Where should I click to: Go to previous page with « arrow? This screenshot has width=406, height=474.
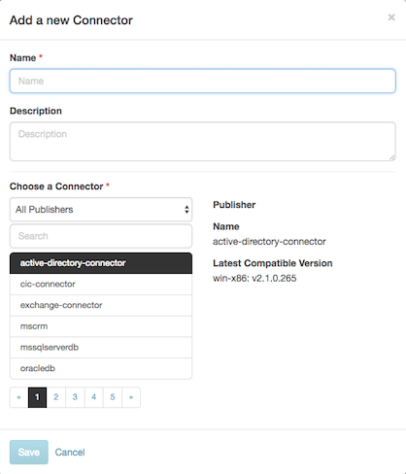[x=19, y=397]
